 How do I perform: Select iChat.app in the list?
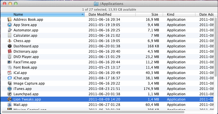click(x=21, y=78)
